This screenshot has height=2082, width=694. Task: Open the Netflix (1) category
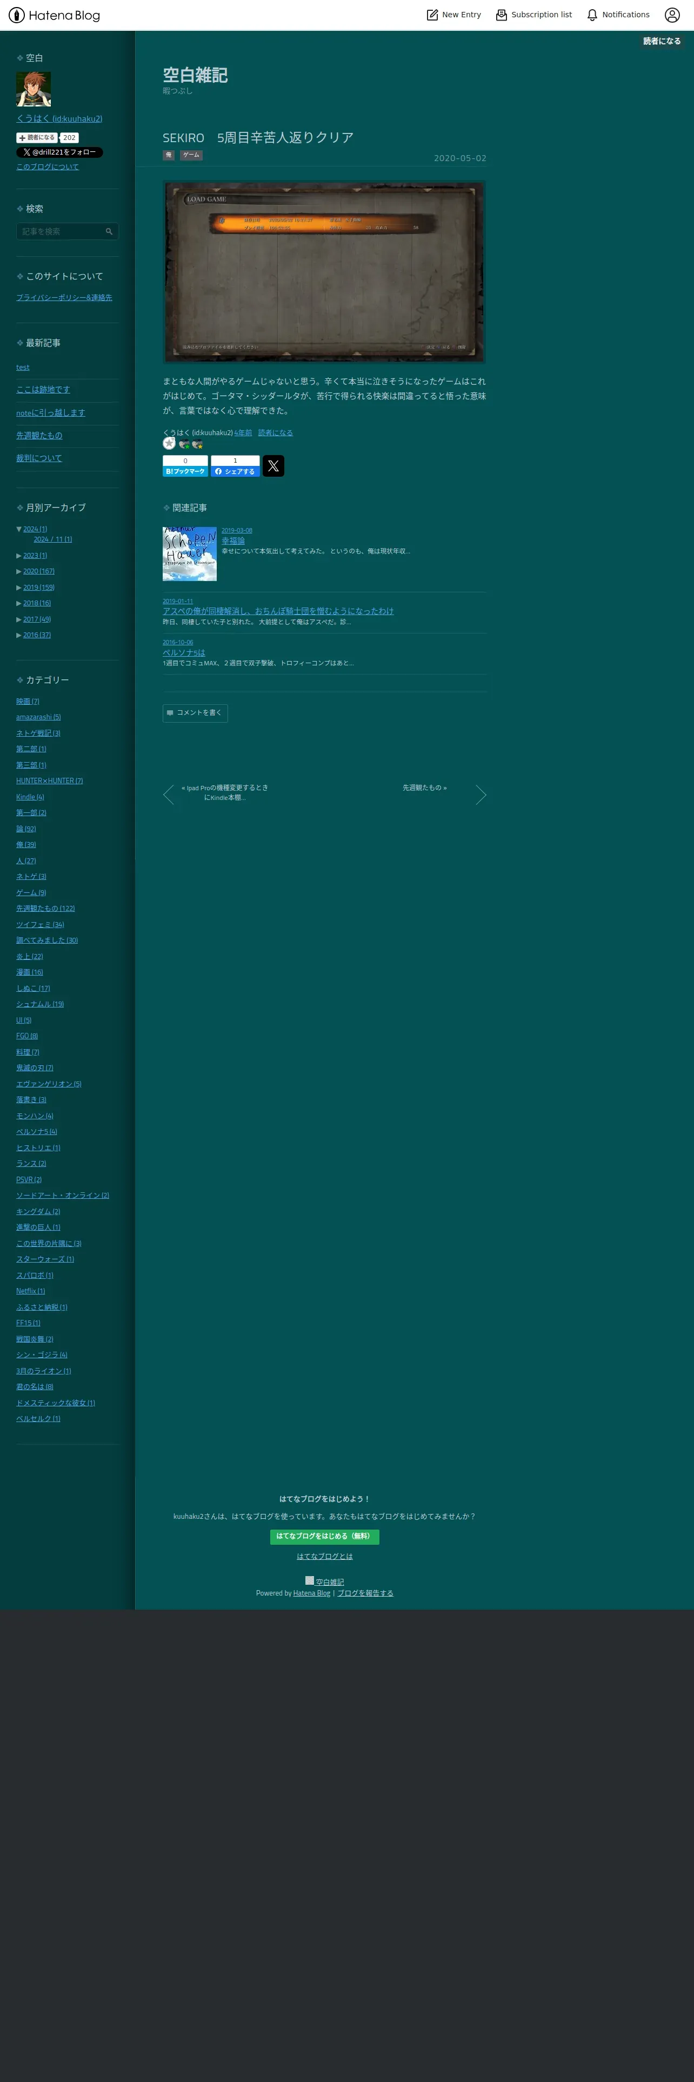[31, 1292]
